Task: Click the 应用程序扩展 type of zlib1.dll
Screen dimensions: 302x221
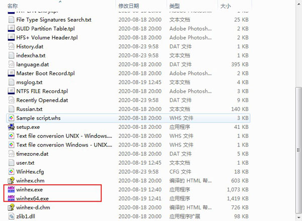Action: coord(185,216)
